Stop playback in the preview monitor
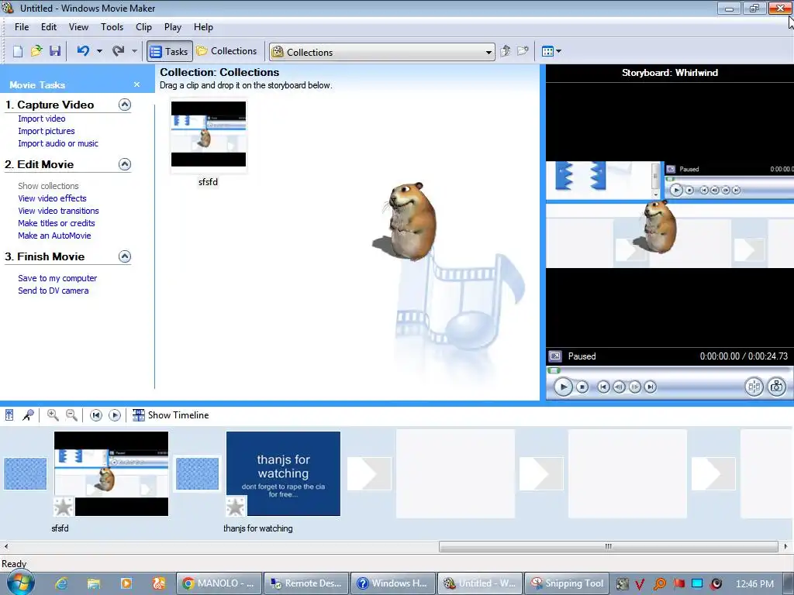The image size is (794, 595). tap(582, 387)
